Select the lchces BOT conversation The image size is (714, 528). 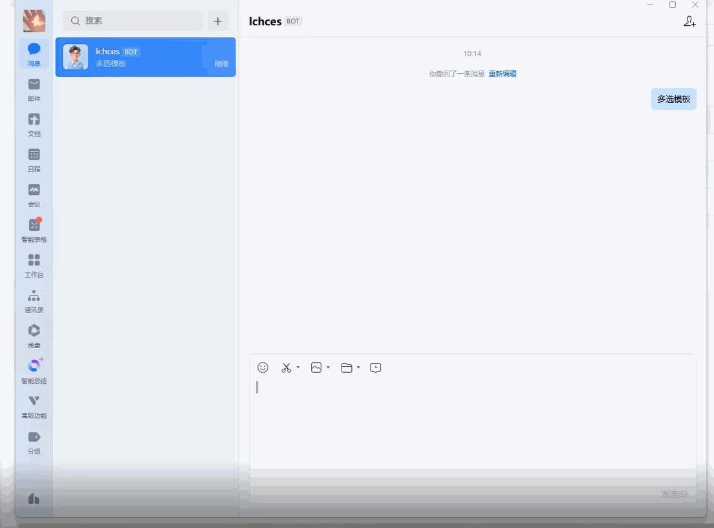click(146, 57)
